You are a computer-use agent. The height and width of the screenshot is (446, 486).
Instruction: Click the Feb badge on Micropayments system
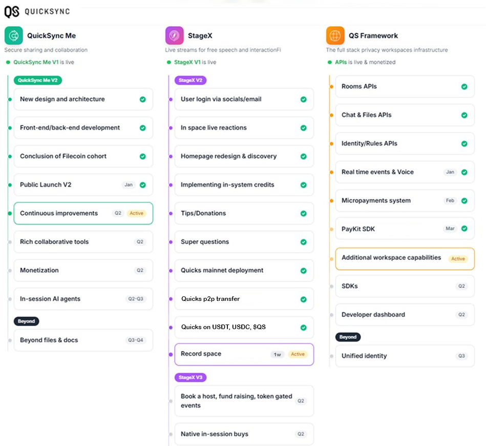[450, 200]
